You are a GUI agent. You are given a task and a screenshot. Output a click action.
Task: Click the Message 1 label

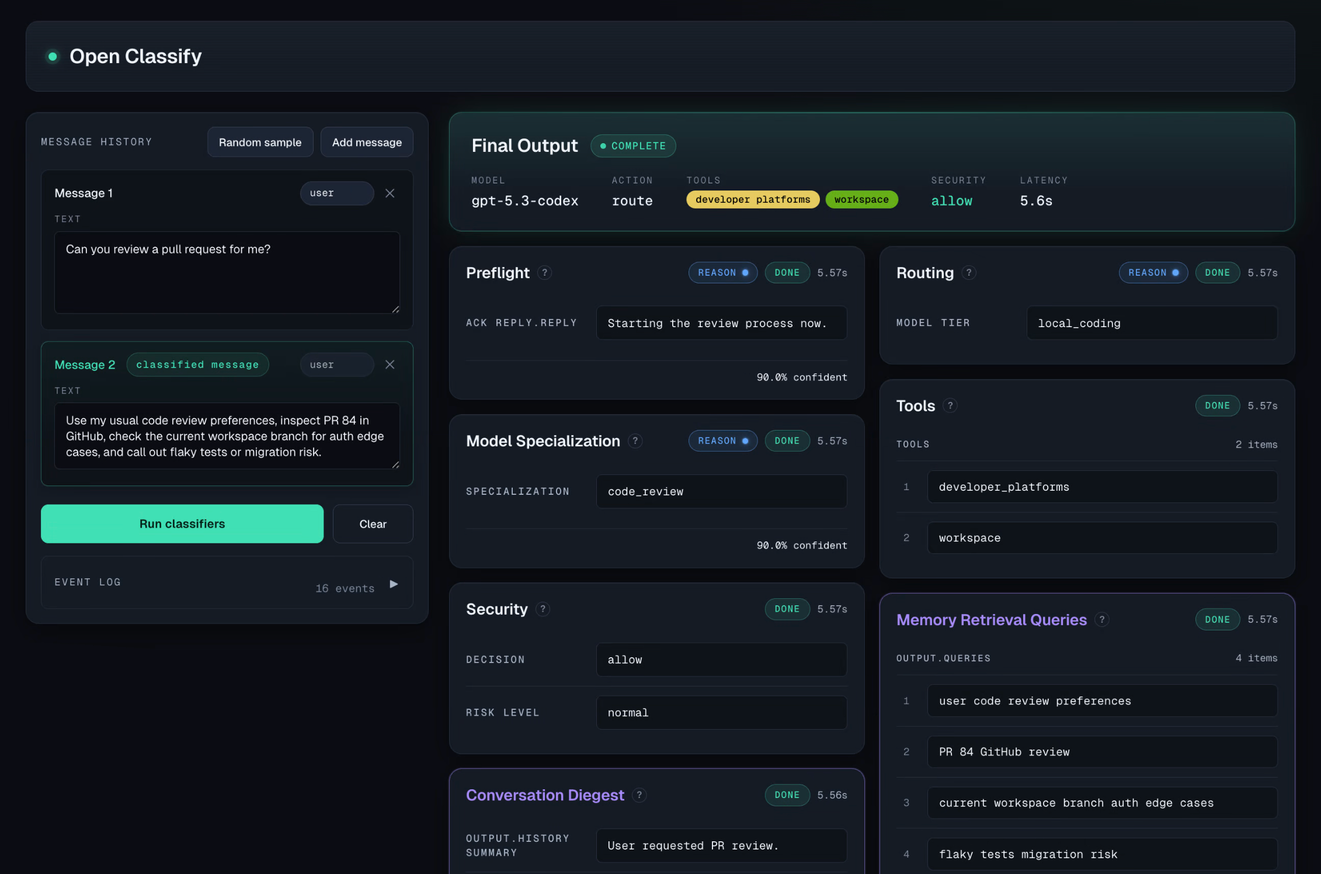point(84,193)
